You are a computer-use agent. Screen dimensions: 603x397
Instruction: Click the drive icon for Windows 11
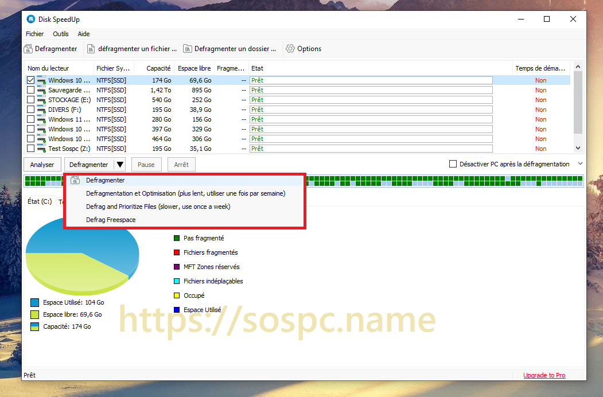41,120
